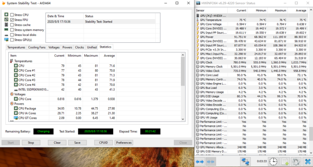Select the GPU Memory Clock row
The image size is (313, 167).
[x=252, y=67]
